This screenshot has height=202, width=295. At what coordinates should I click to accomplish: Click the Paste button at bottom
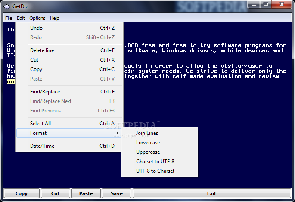click(x=86, y=193)
